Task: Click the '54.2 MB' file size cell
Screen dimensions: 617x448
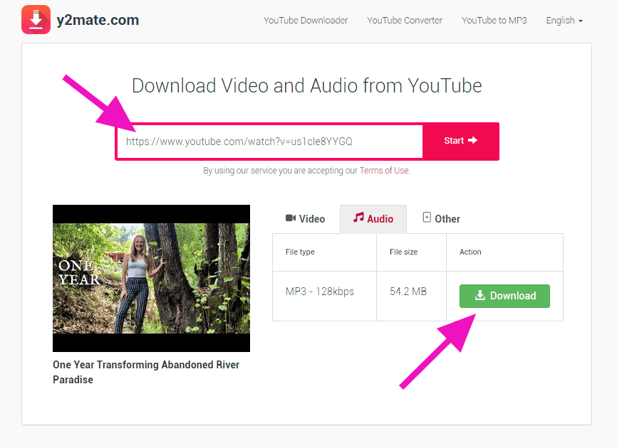Action: (411, 296)
